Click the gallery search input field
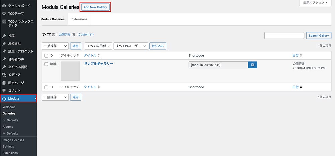Image resolution: width=335 pixels, height=156 pixels. [x=284, y=36]
